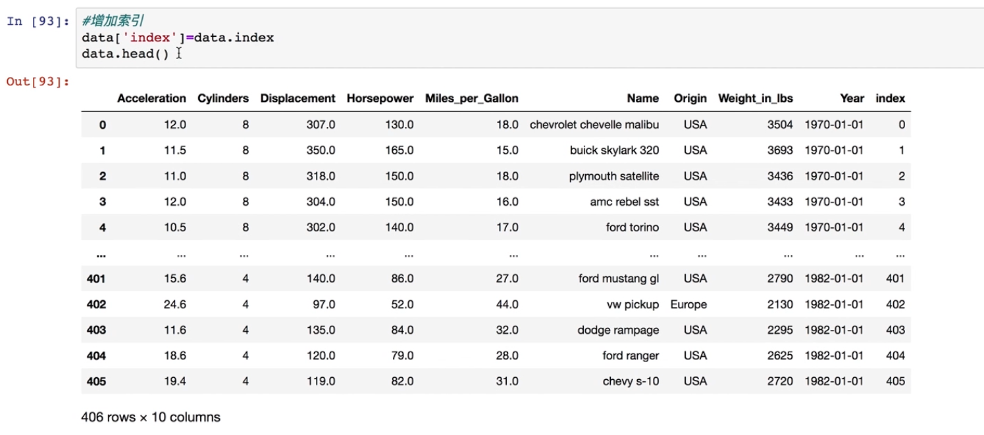
Task: Click the data.head() code line
Action: 125,54
